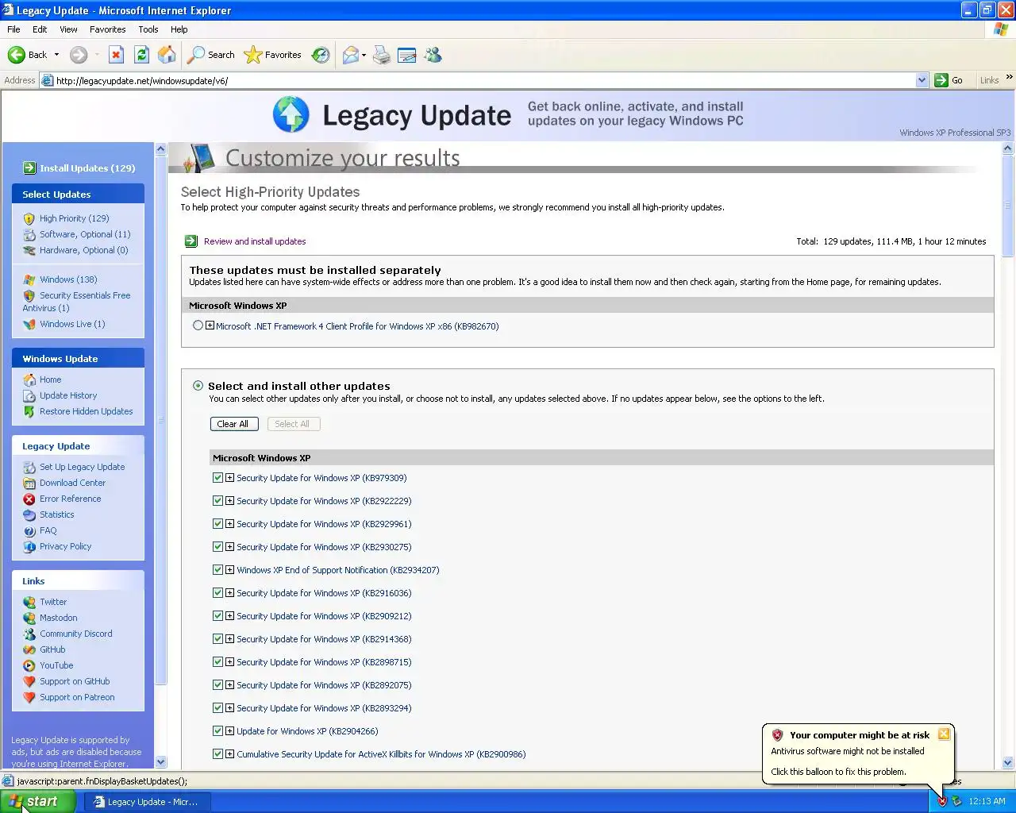Expand details for KB2892075
1016x813 pixels.
[229, 685]
